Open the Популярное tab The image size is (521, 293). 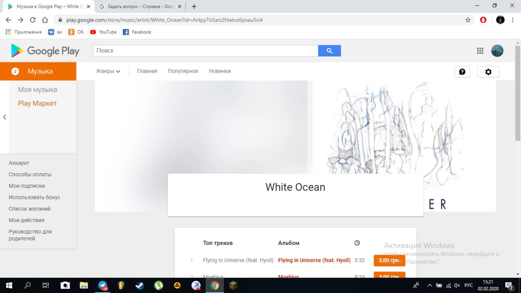[183, 71]
